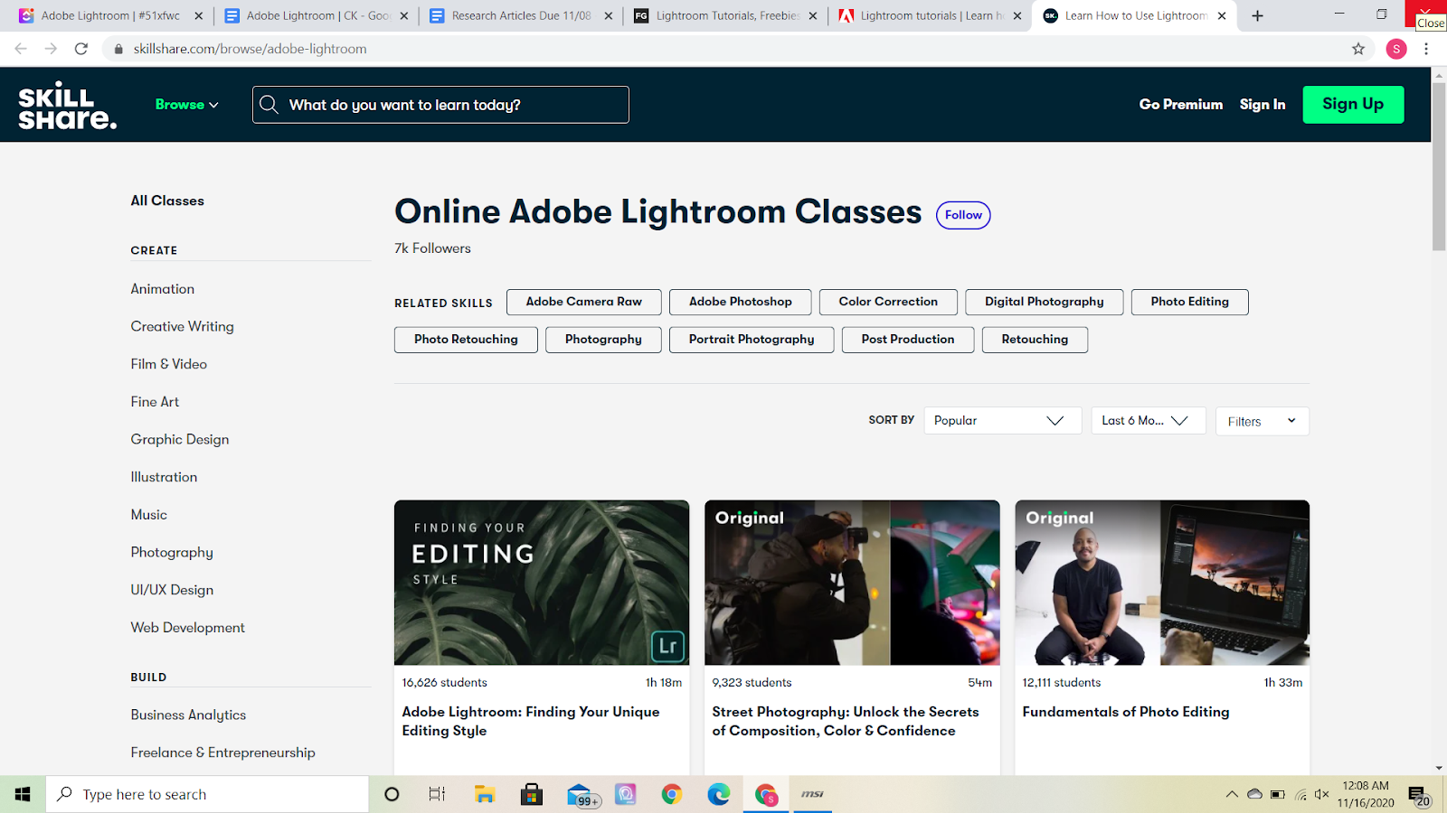Open a new browser tab

tap(1257, 15)
